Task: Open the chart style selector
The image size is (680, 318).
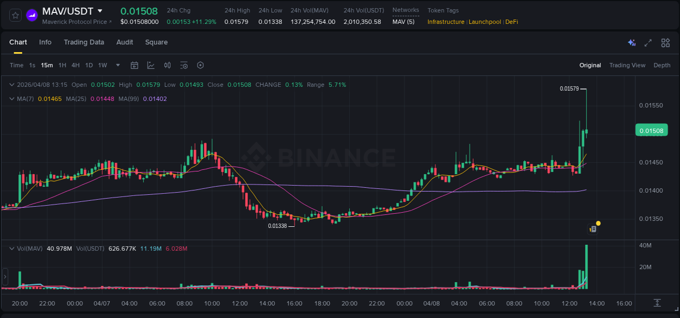Action: (x=151, y=65)
